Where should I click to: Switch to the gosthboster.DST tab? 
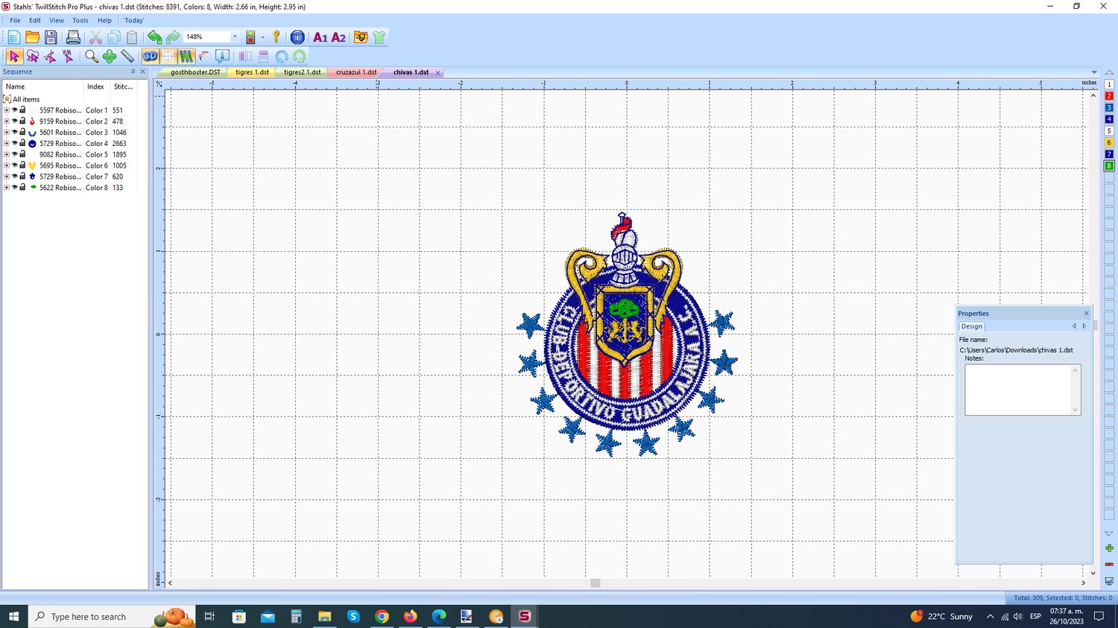(195, 72)
